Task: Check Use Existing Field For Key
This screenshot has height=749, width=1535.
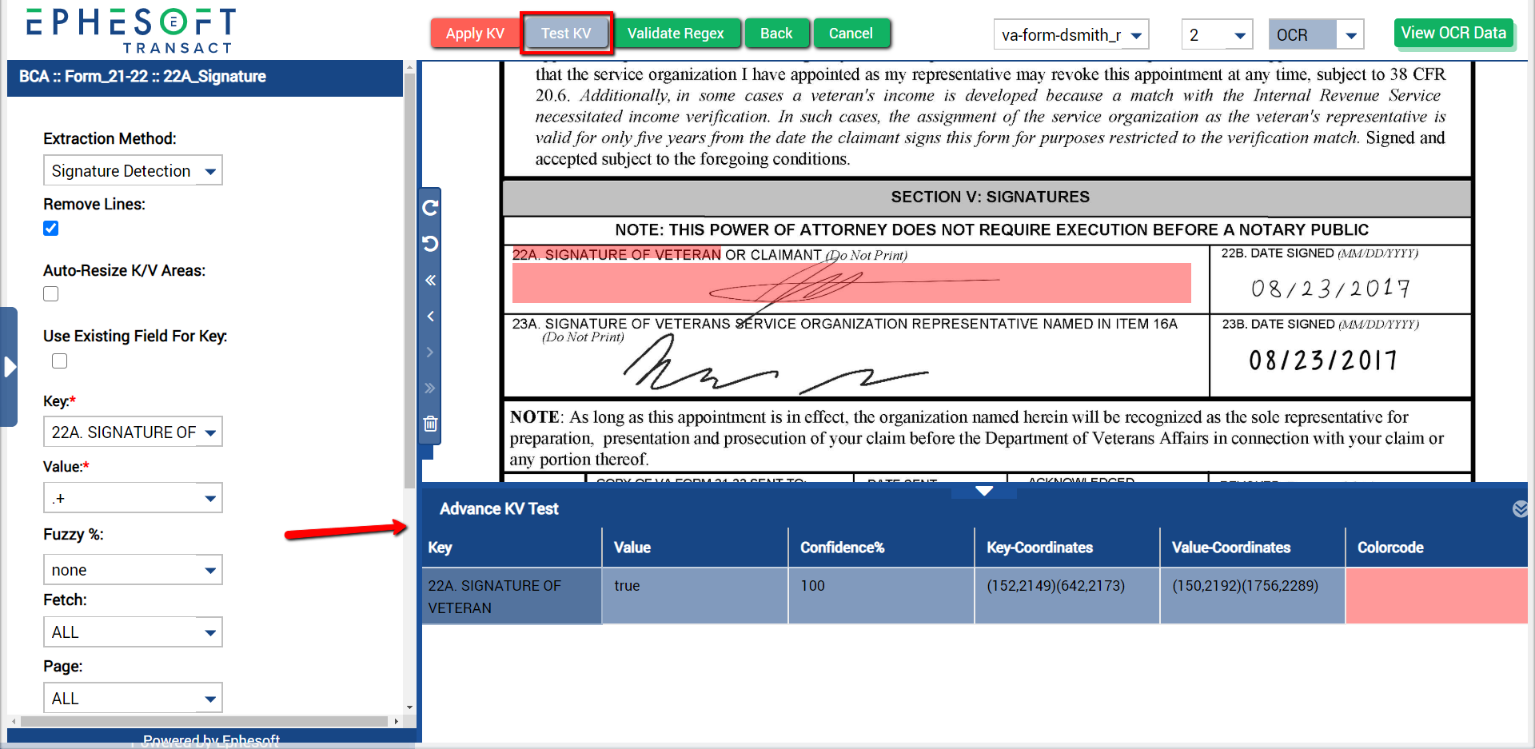Action: [59, 361]
